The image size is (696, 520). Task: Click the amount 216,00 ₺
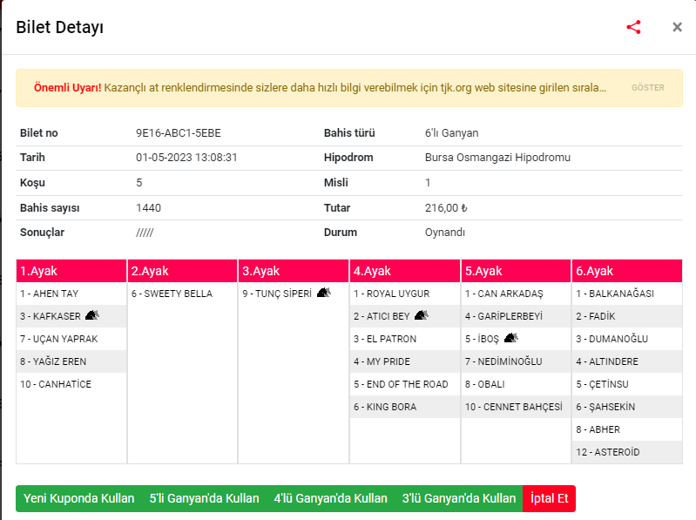click(x=446, y=207)
